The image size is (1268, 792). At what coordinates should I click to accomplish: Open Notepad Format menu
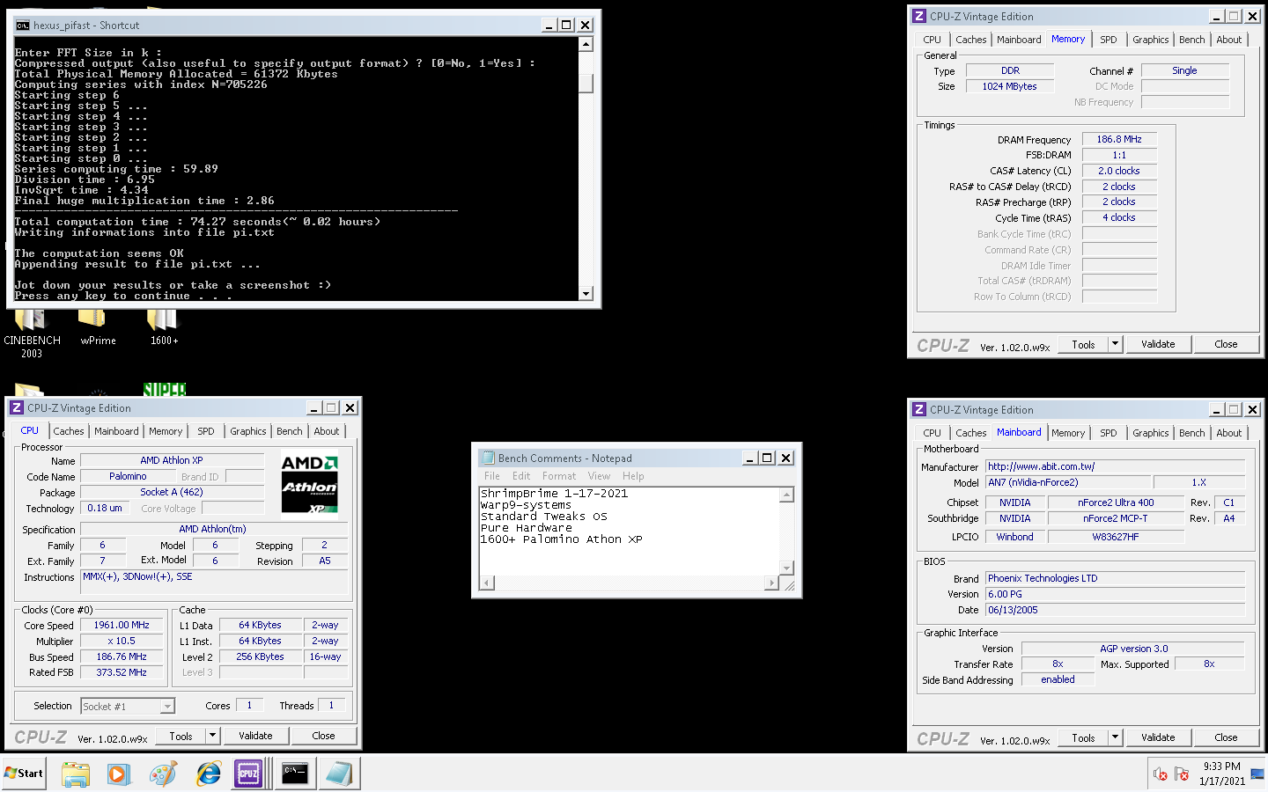[559, 476]
